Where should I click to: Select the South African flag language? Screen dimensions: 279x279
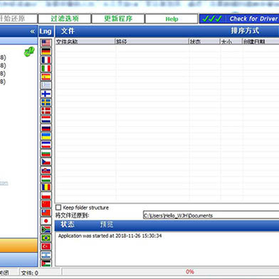[x=46, y=229]
